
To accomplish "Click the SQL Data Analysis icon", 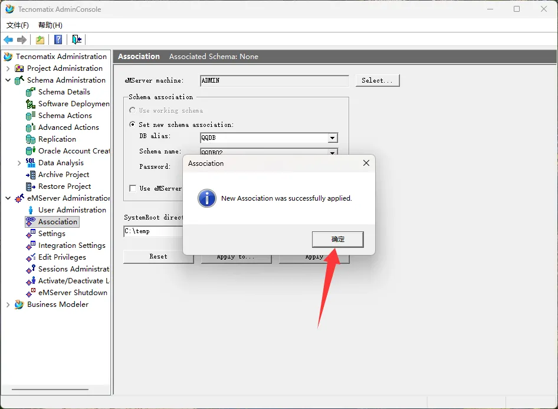I will 31,163.
